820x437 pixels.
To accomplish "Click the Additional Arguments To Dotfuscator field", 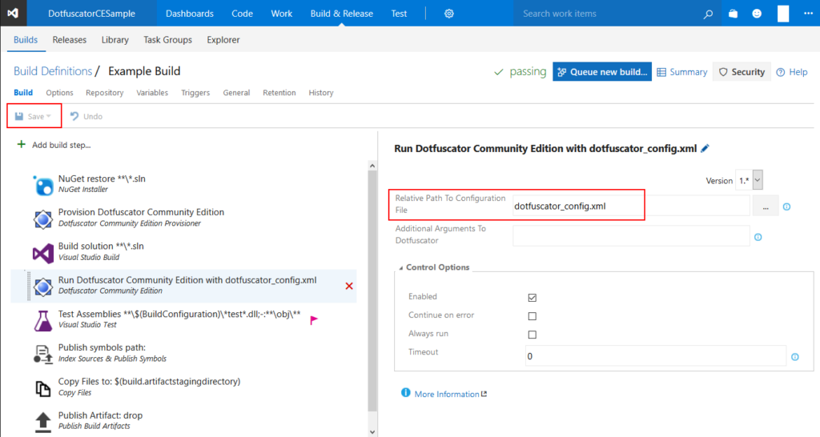I will tap(631, 236).
